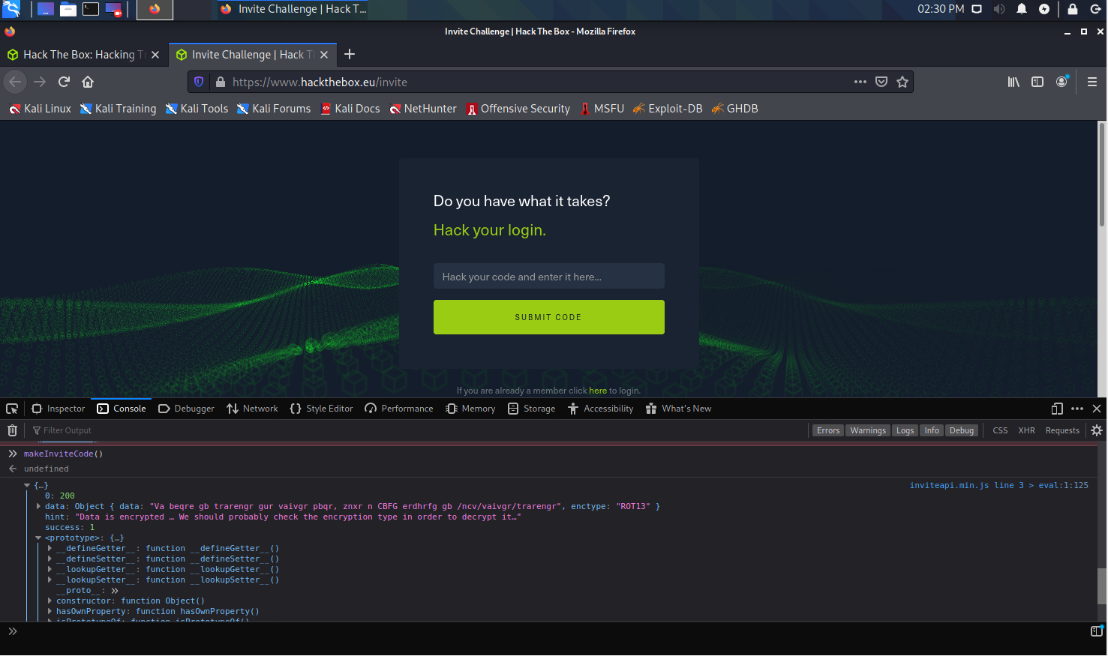Expand the __lookupGetter__ function row
Screen dimensions: 1108x656
coord(50,569)
